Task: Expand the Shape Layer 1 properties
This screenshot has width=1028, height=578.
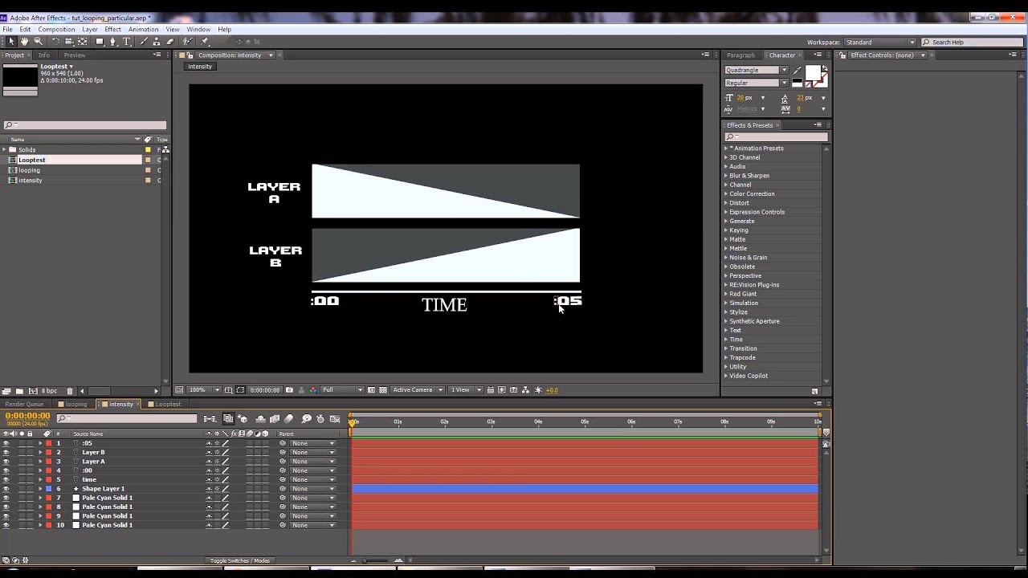Action: pos(40,489)
